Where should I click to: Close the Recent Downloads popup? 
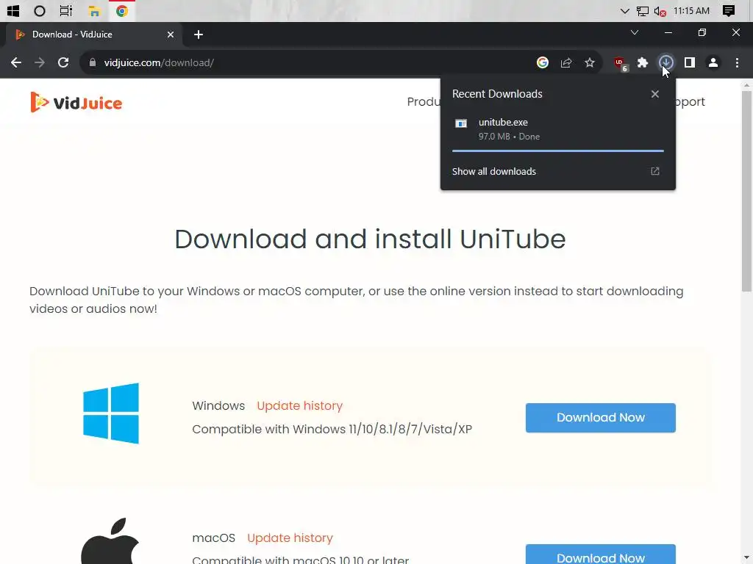point(655,94)
